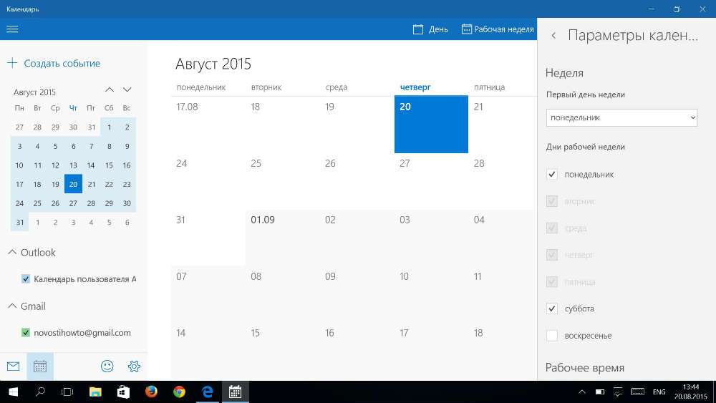Open the hamburger navigation menu
Viewport: 716px width, 403px height.
click(12, 29)
